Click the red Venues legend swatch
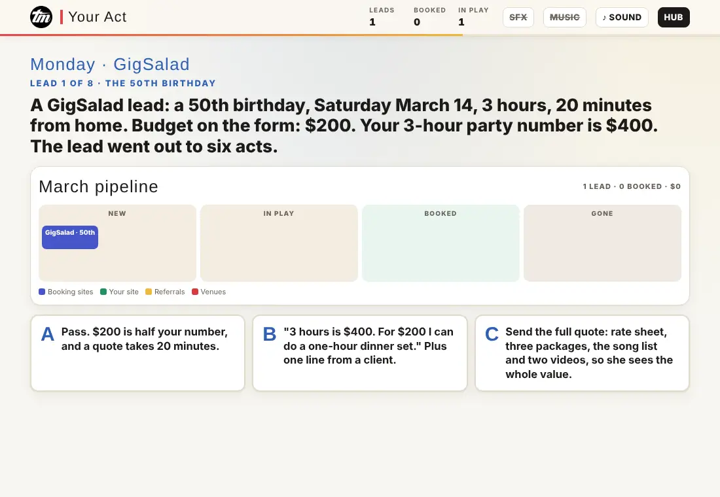This screenshot has width=720, height=497. (194, 292)
